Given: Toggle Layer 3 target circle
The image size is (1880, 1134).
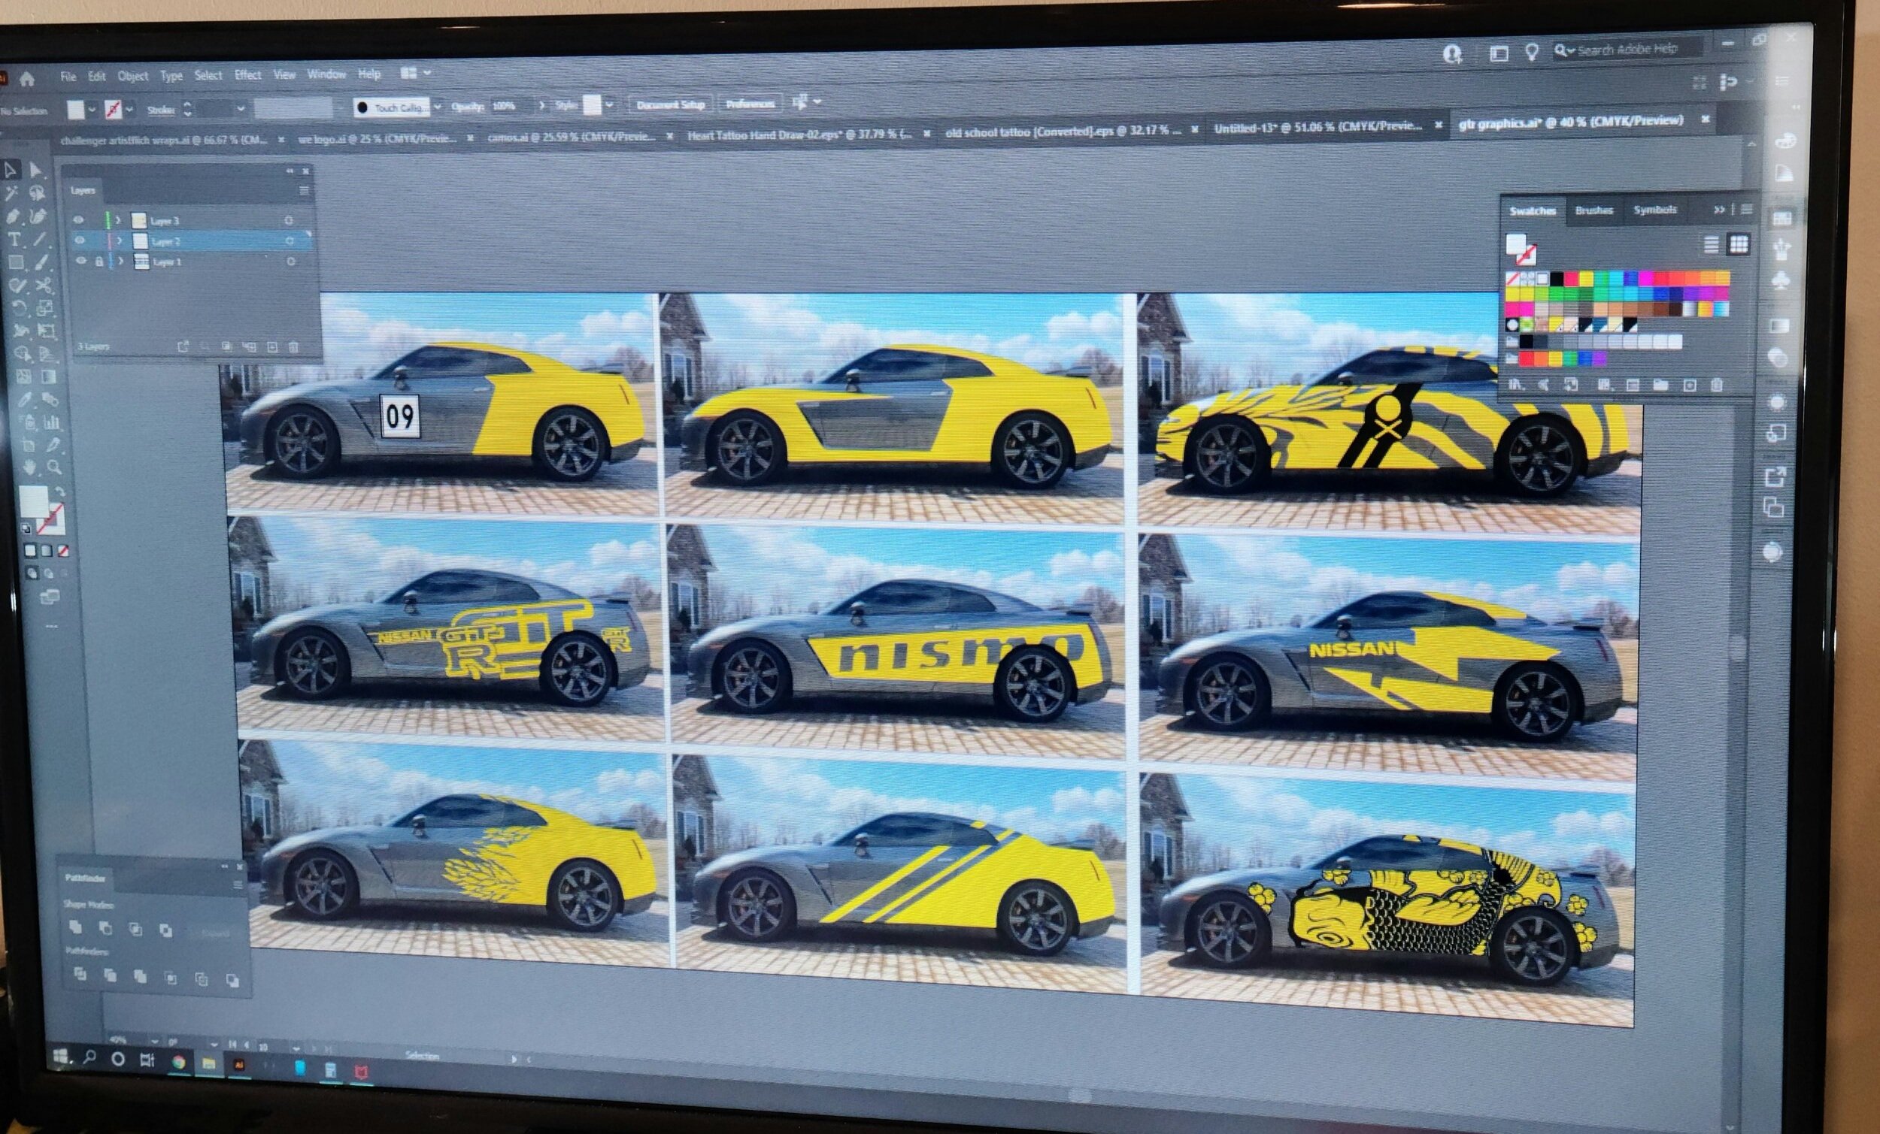Looking at the screenshot, I should pos(289,219).
